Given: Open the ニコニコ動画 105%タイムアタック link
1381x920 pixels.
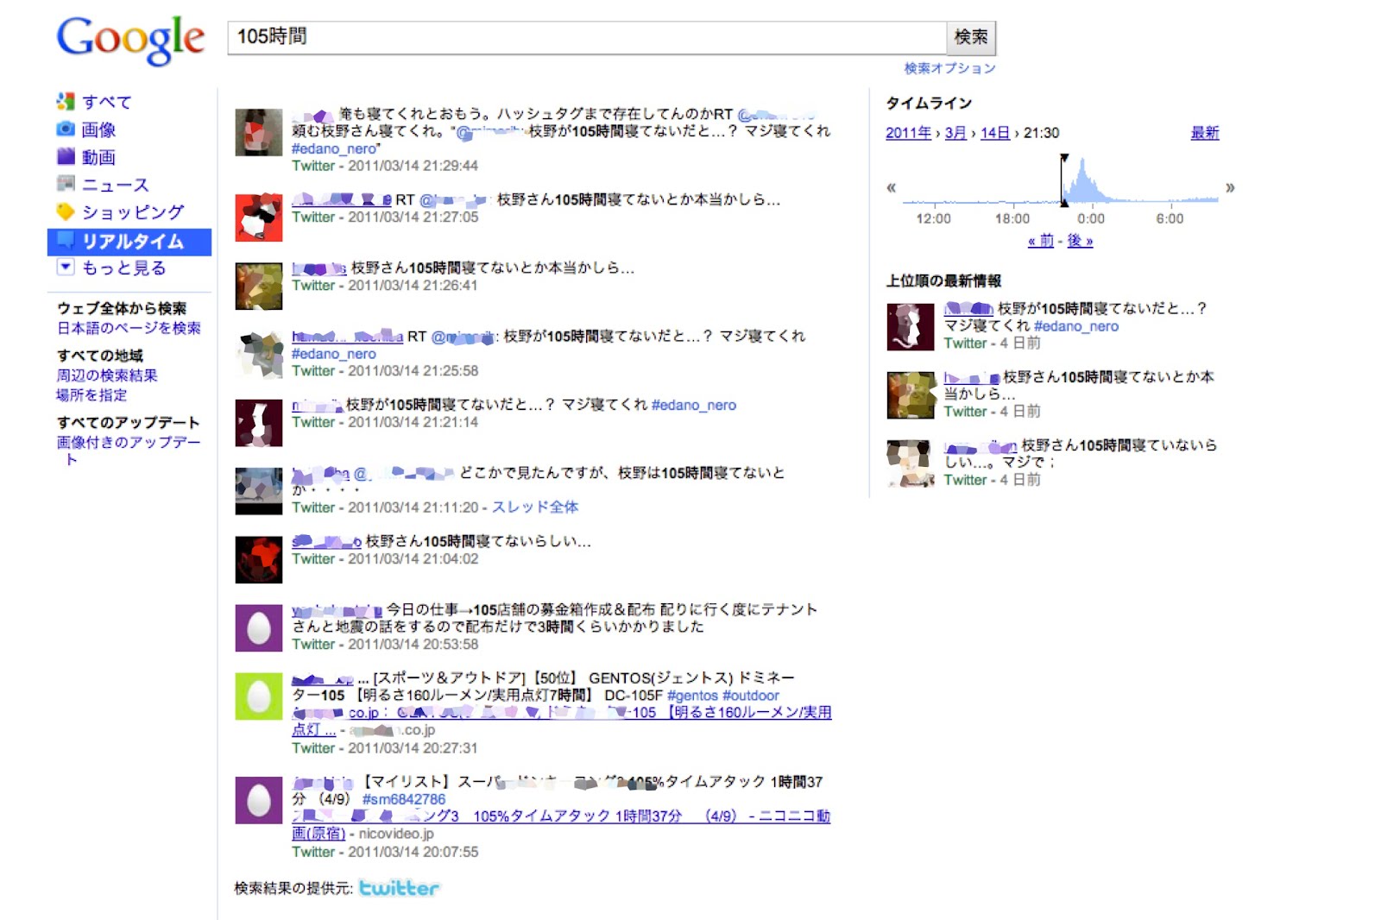Looking at the screenshot, I should (x=561, y=824).
